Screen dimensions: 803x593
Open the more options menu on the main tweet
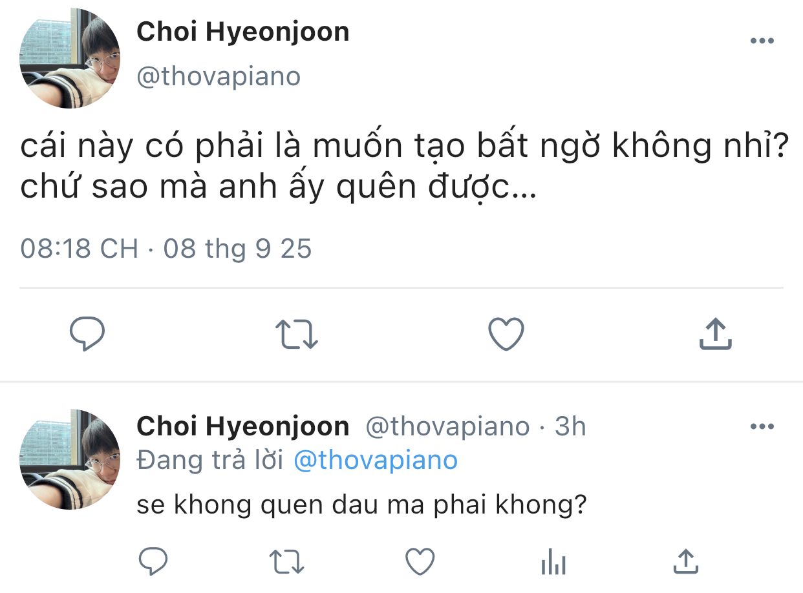[x=762, y=41]
